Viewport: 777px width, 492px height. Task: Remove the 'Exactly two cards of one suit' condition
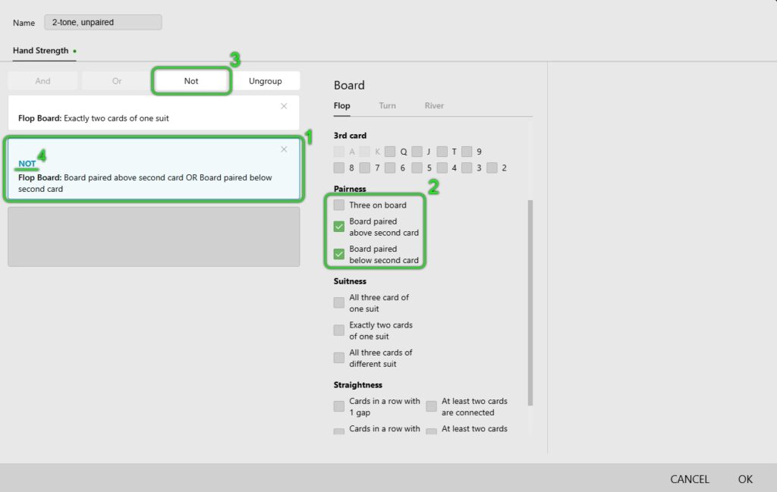[x=284, y=106]
